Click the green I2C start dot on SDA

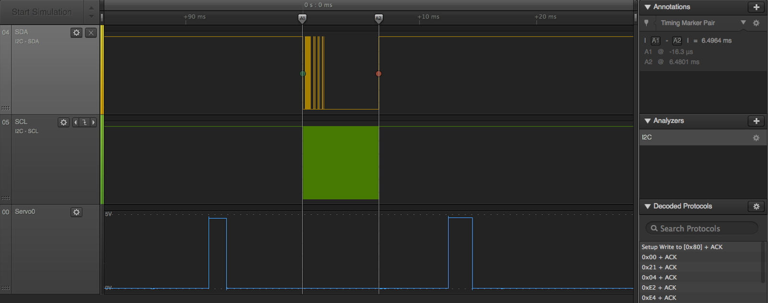tap(302, 74)
